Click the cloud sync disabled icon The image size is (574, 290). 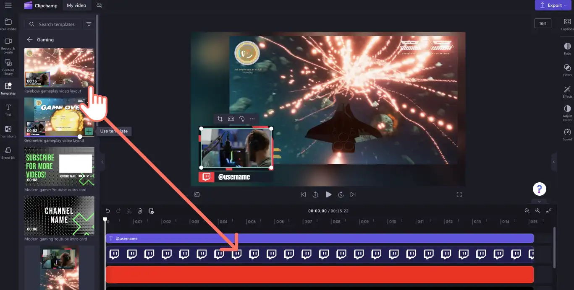pos(99,5)
